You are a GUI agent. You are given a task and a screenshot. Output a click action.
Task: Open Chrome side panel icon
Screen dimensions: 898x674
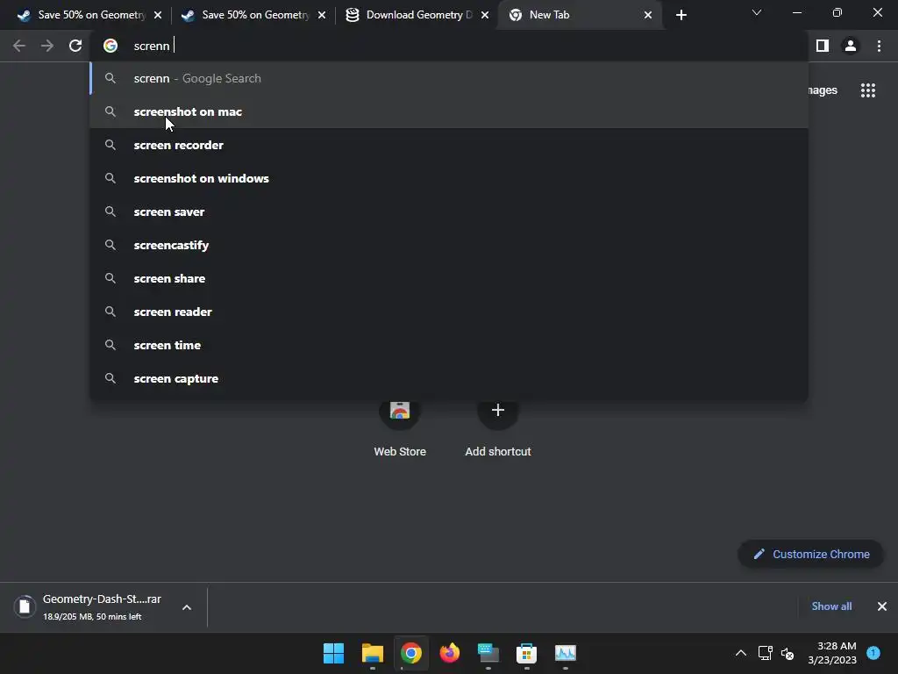[823, 46]
